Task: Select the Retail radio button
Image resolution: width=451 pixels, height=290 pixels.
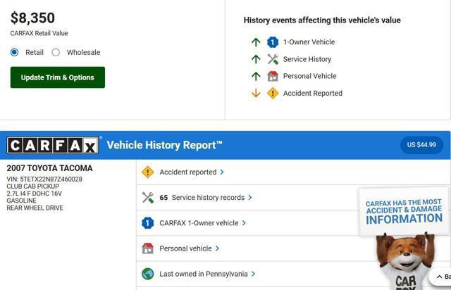Action: [x=14, y=52]
